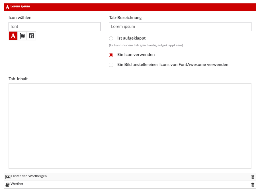Click the 'Ein Icon verwenden' label text
The image size is (260, 190).
point(136,55)
